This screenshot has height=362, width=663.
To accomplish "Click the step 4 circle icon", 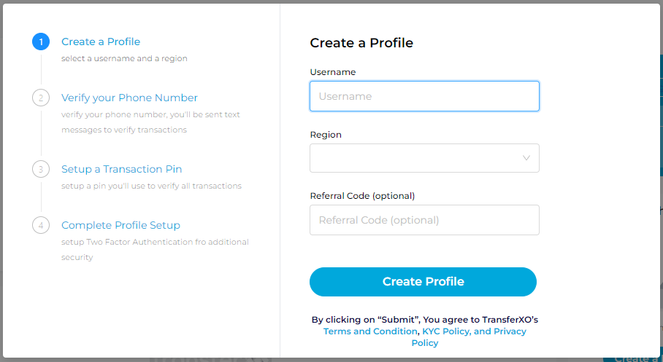I will tap(41, 225).
